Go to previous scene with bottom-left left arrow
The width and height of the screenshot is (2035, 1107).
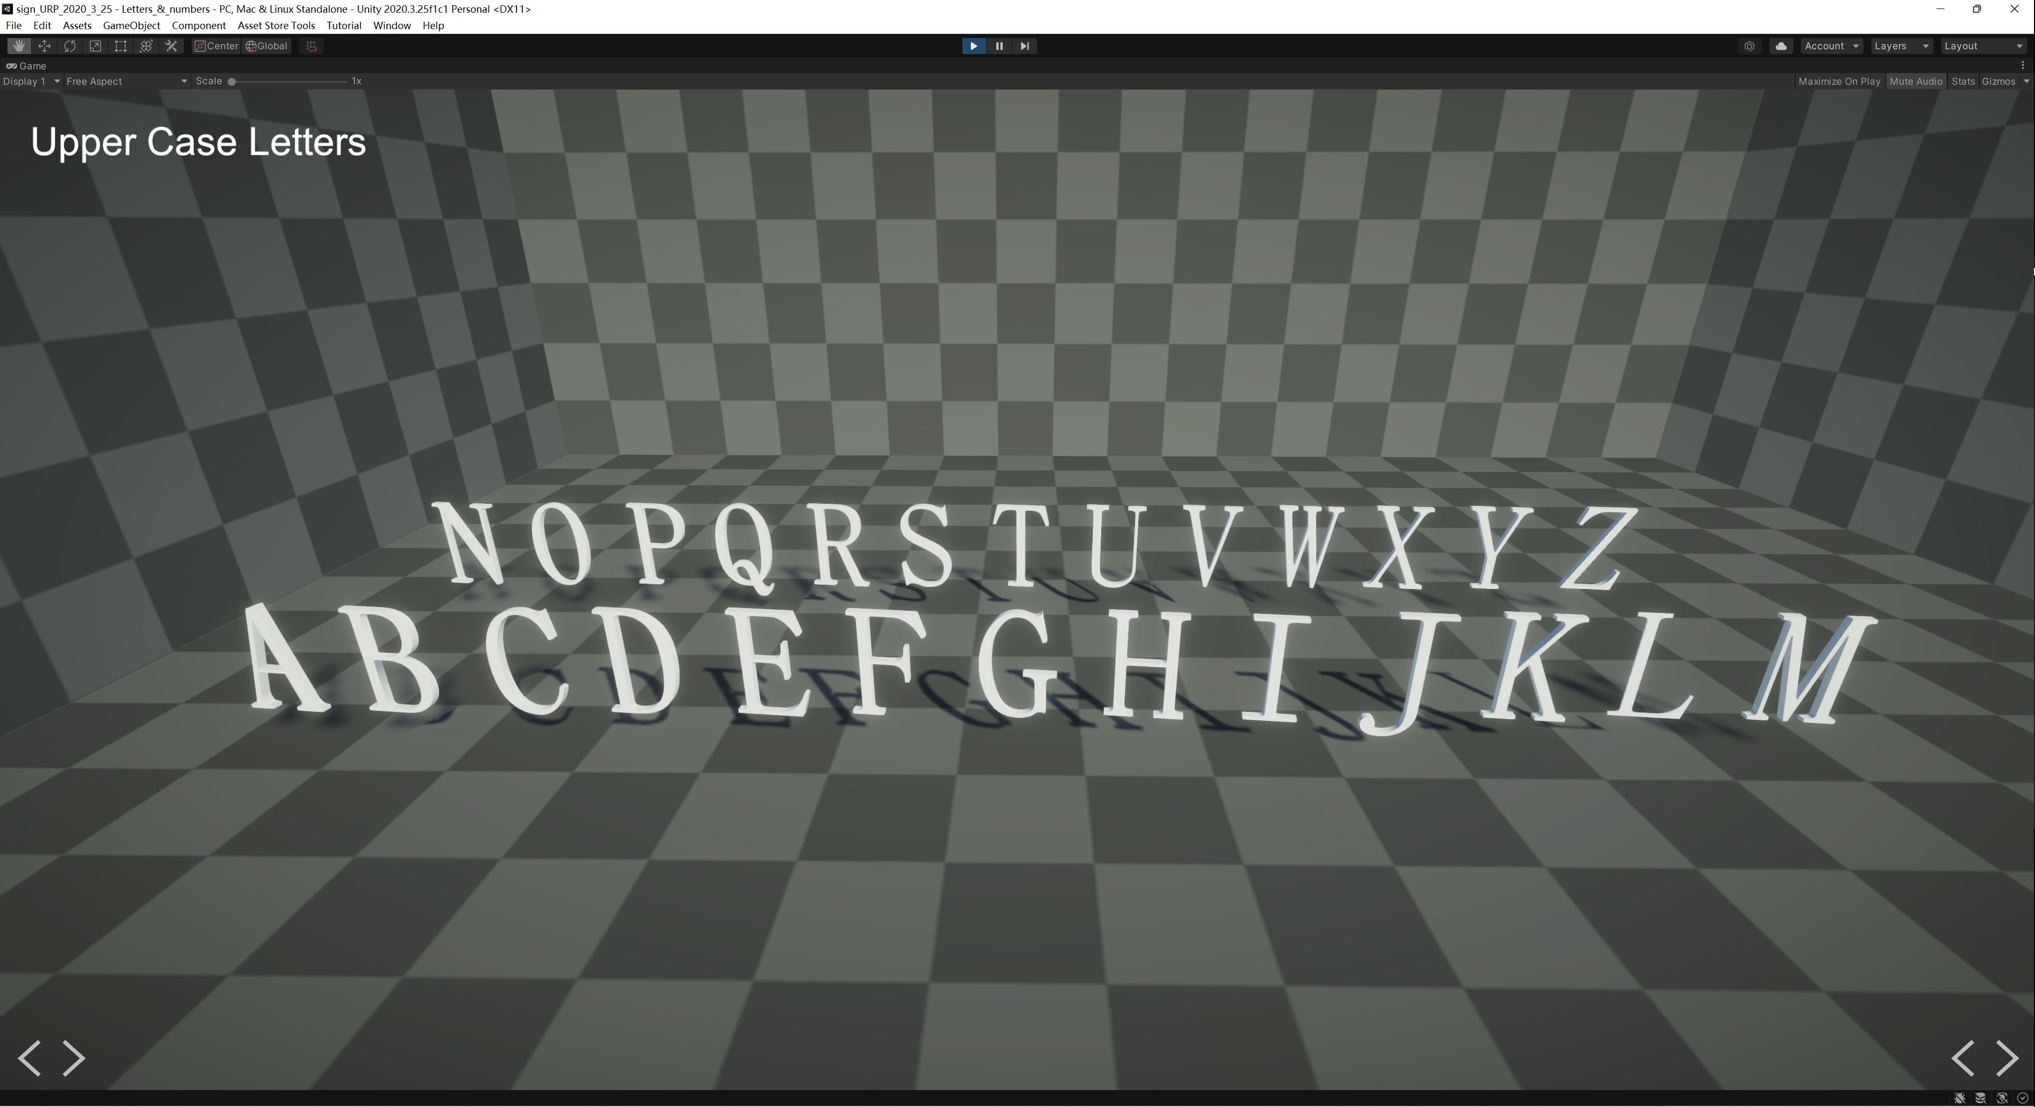pyautogui.click(x=29, y=1058)
